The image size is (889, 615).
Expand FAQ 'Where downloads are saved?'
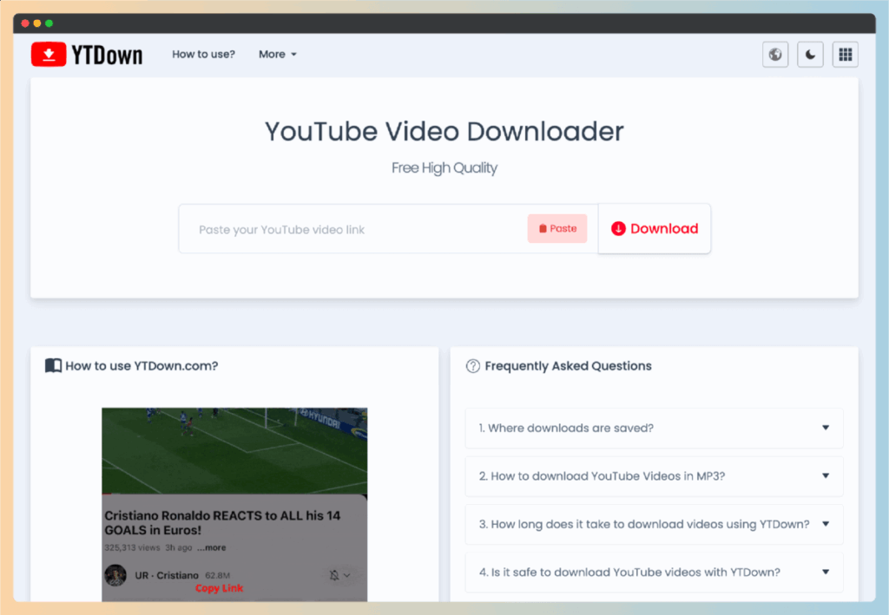[655, 429]
